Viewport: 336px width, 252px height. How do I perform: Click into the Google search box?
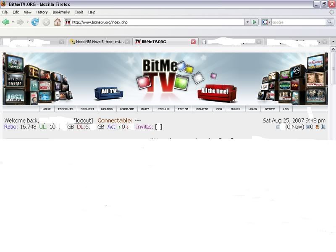coord(299,22)
